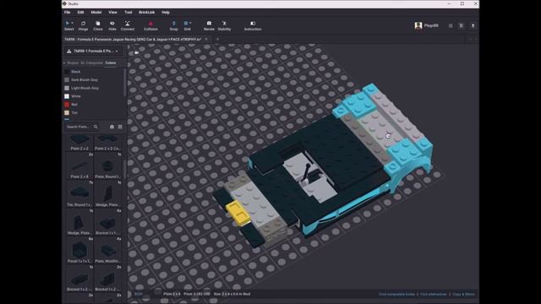Open Grid size dropdown arrow
The image size is (541, 304).
pyautogui.click(x=190, y=23)
